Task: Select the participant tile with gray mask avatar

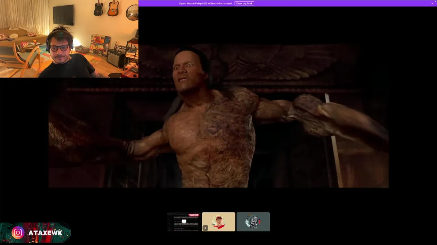Action: point(253,222)
